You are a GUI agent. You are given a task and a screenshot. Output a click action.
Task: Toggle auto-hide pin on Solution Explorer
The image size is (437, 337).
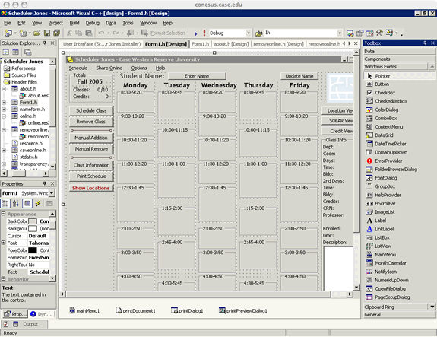point(45,43)
